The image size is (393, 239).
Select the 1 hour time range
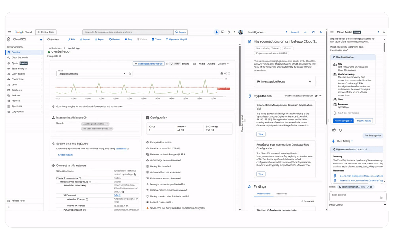tap(175, 64)
